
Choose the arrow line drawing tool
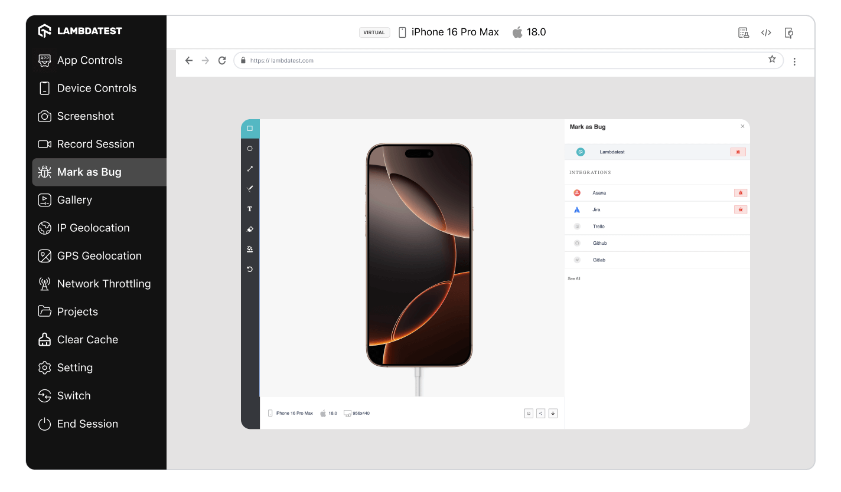coord(250,169)
